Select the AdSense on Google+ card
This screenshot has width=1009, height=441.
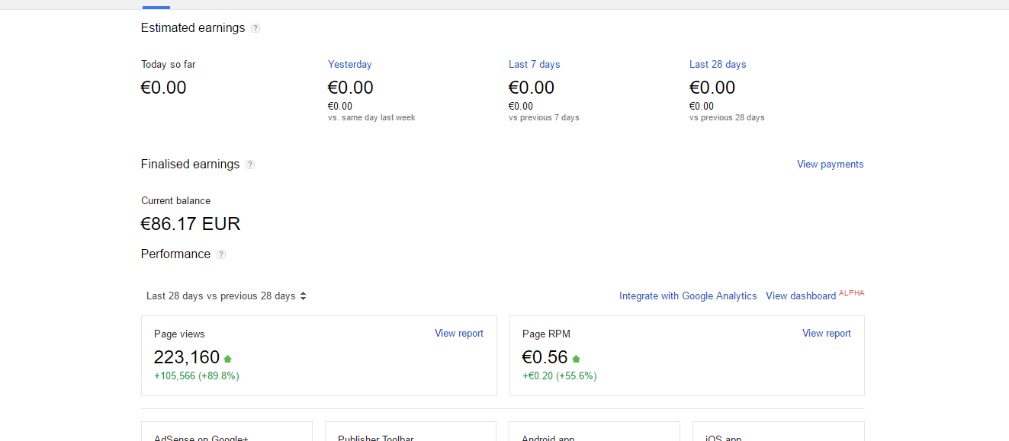pyautogui.click(x=227, y=433)
